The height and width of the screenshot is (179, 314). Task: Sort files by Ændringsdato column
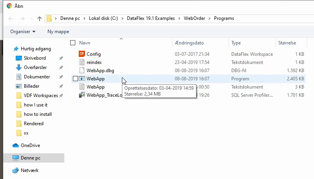point(189,43)
